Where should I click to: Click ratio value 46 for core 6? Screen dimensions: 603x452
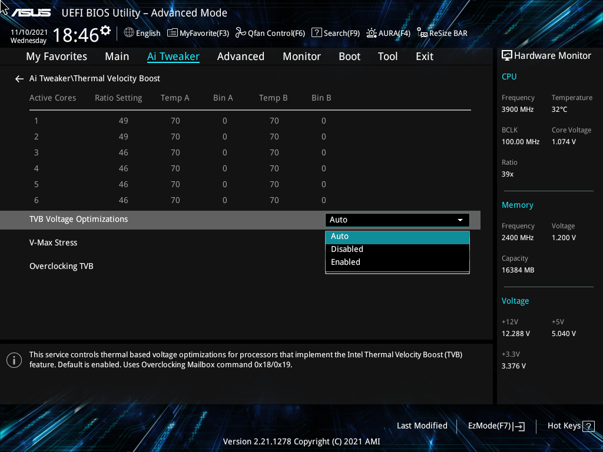[123, 200]
